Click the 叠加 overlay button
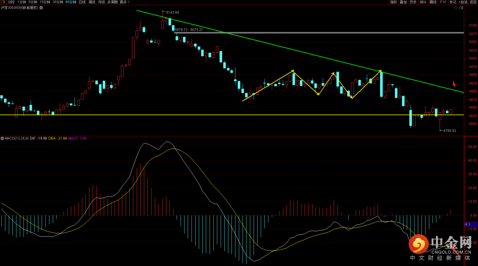The height and width of the screenshot is (266, 478). coord(403,2)
